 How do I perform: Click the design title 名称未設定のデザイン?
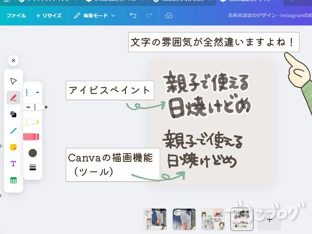[252, 15]
